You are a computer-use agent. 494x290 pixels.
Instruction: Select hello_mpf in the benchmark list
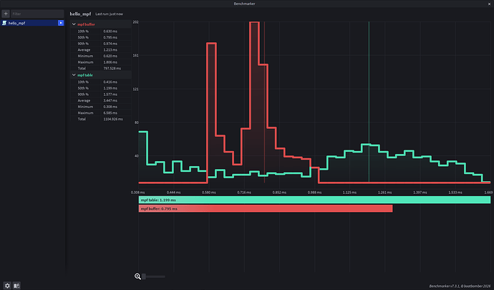pos(33,23)
